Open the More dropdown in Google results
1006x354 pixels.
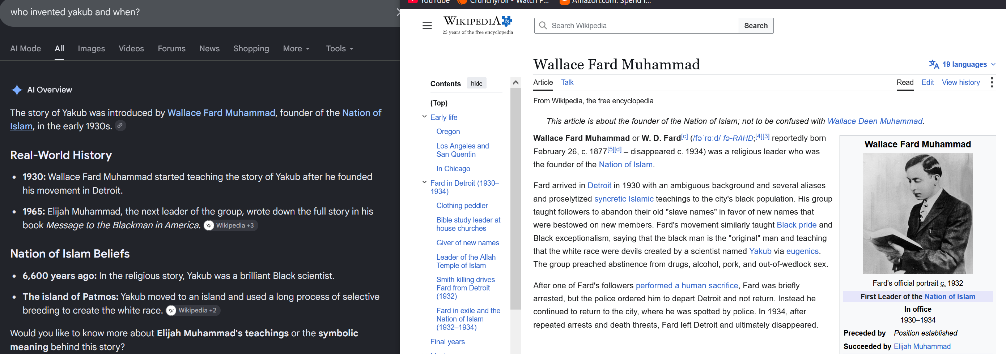point(296,48)
